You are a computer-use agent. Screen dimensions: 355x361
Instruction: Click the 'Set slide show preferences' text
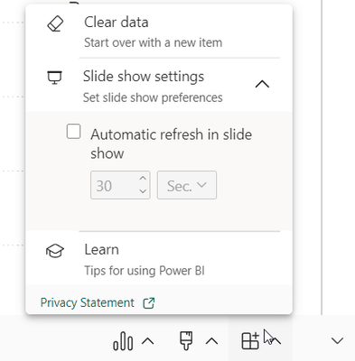pyautogui.click(x=153, y=97)
